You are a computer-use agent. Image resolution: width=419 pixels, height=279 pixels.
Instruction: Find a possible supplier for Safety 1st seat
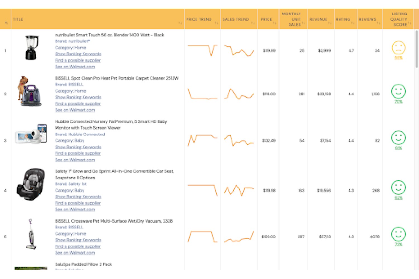click(x=78, y=203)
